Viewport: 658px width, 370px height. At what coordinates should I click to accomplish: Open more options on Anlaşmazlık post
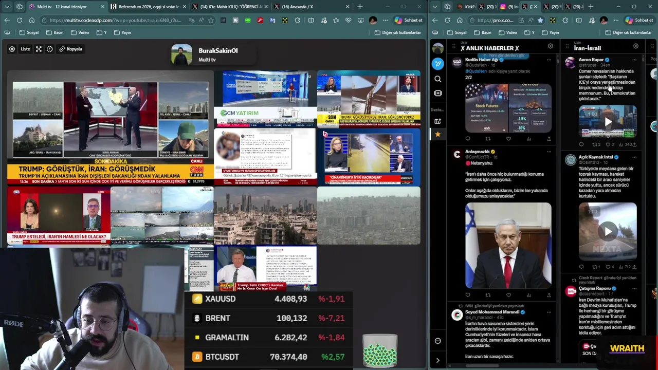549,152
